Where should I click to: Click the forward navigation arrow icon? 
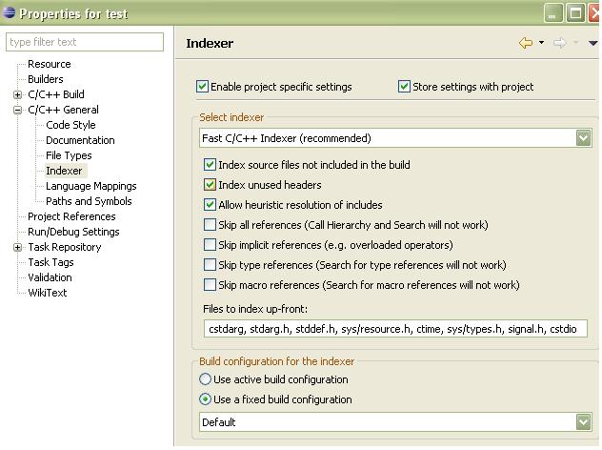click(559, 43)
